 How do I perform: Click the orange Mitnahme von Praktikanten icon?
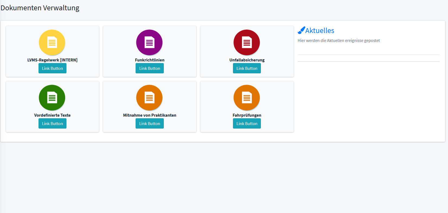[x=149, y=98]
